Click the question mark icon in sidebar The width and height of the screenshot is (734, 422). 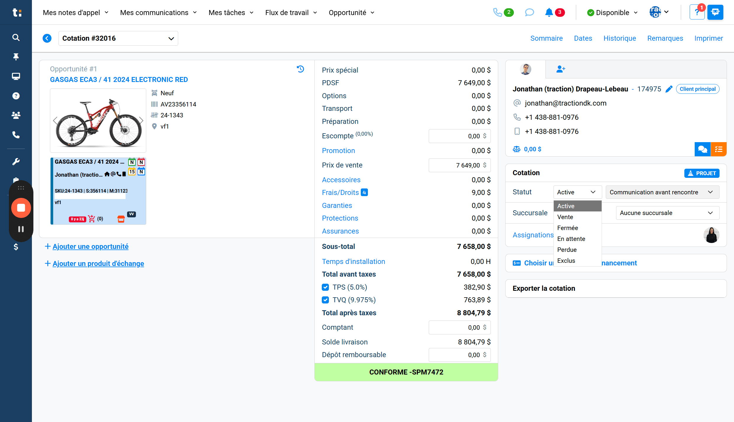(x=16, y=96)
